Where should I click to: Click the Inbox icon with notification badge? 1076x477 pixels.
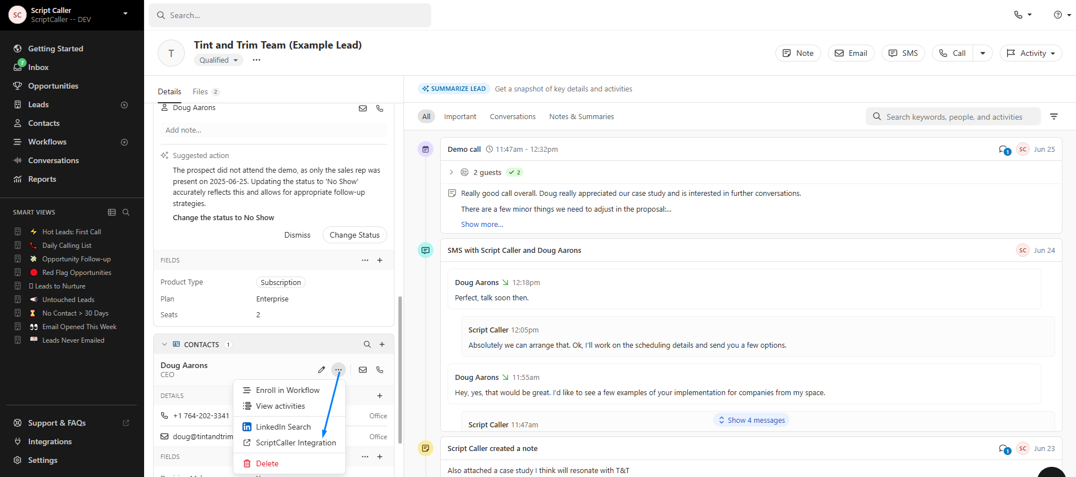[19, 66]
